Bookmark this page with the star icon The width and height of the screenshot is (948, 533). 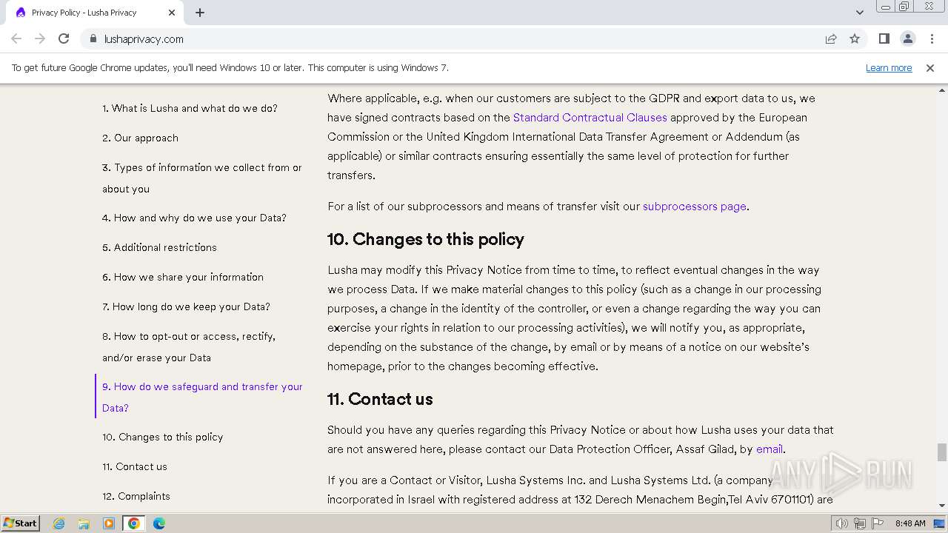point(855,38)
